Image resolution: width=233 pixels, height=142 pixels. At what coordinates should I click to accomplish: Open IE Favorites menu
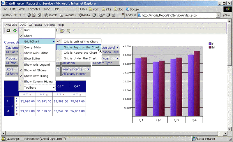(x=34, y=9)
